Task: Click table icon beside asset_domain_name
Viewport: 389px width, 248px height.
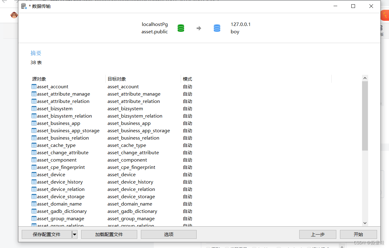Action: 34,204
